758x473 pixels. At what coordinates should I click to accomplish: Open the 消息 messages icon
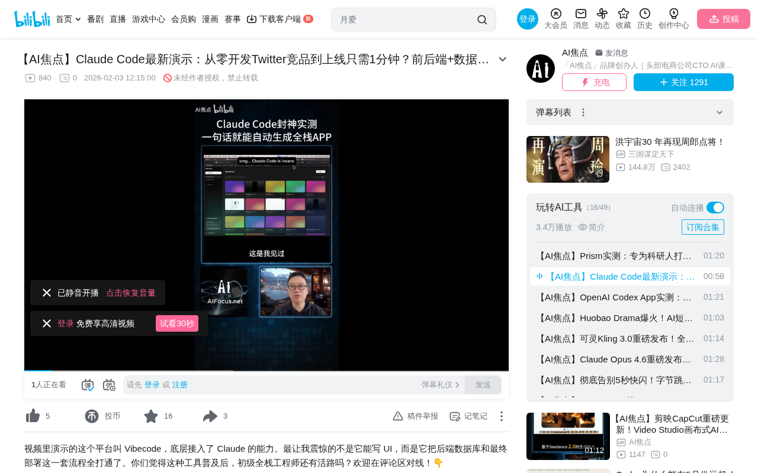pyautogui.click(x=581, y=14)
